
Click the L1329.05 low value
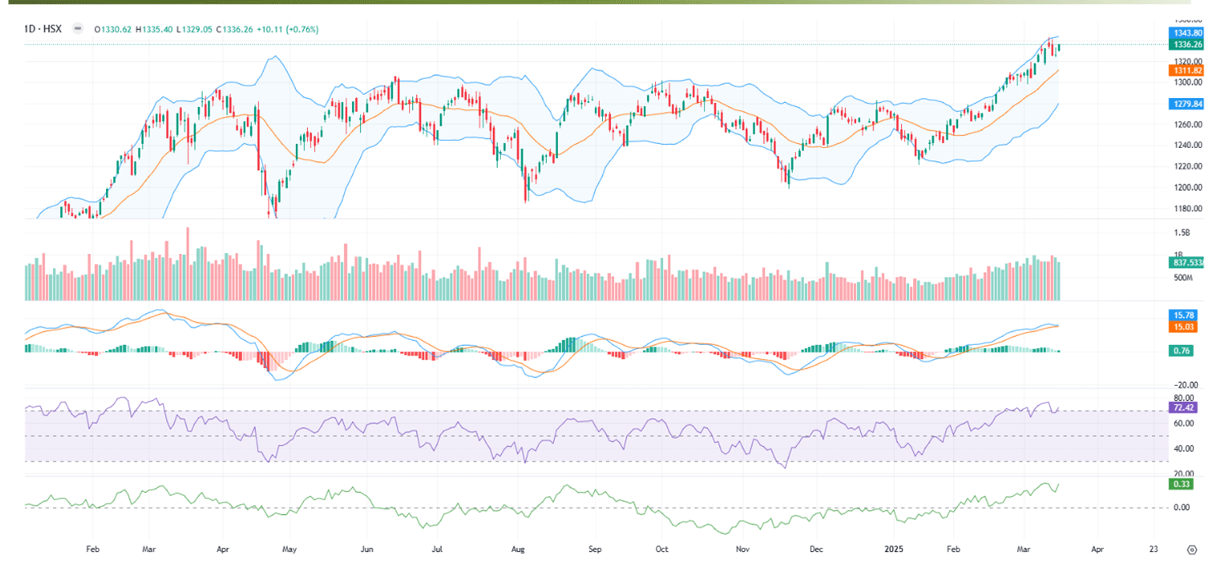pos(195,29)
